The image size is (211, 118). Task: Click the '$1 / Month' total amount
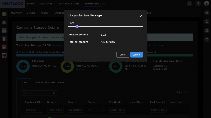(108, 42)
